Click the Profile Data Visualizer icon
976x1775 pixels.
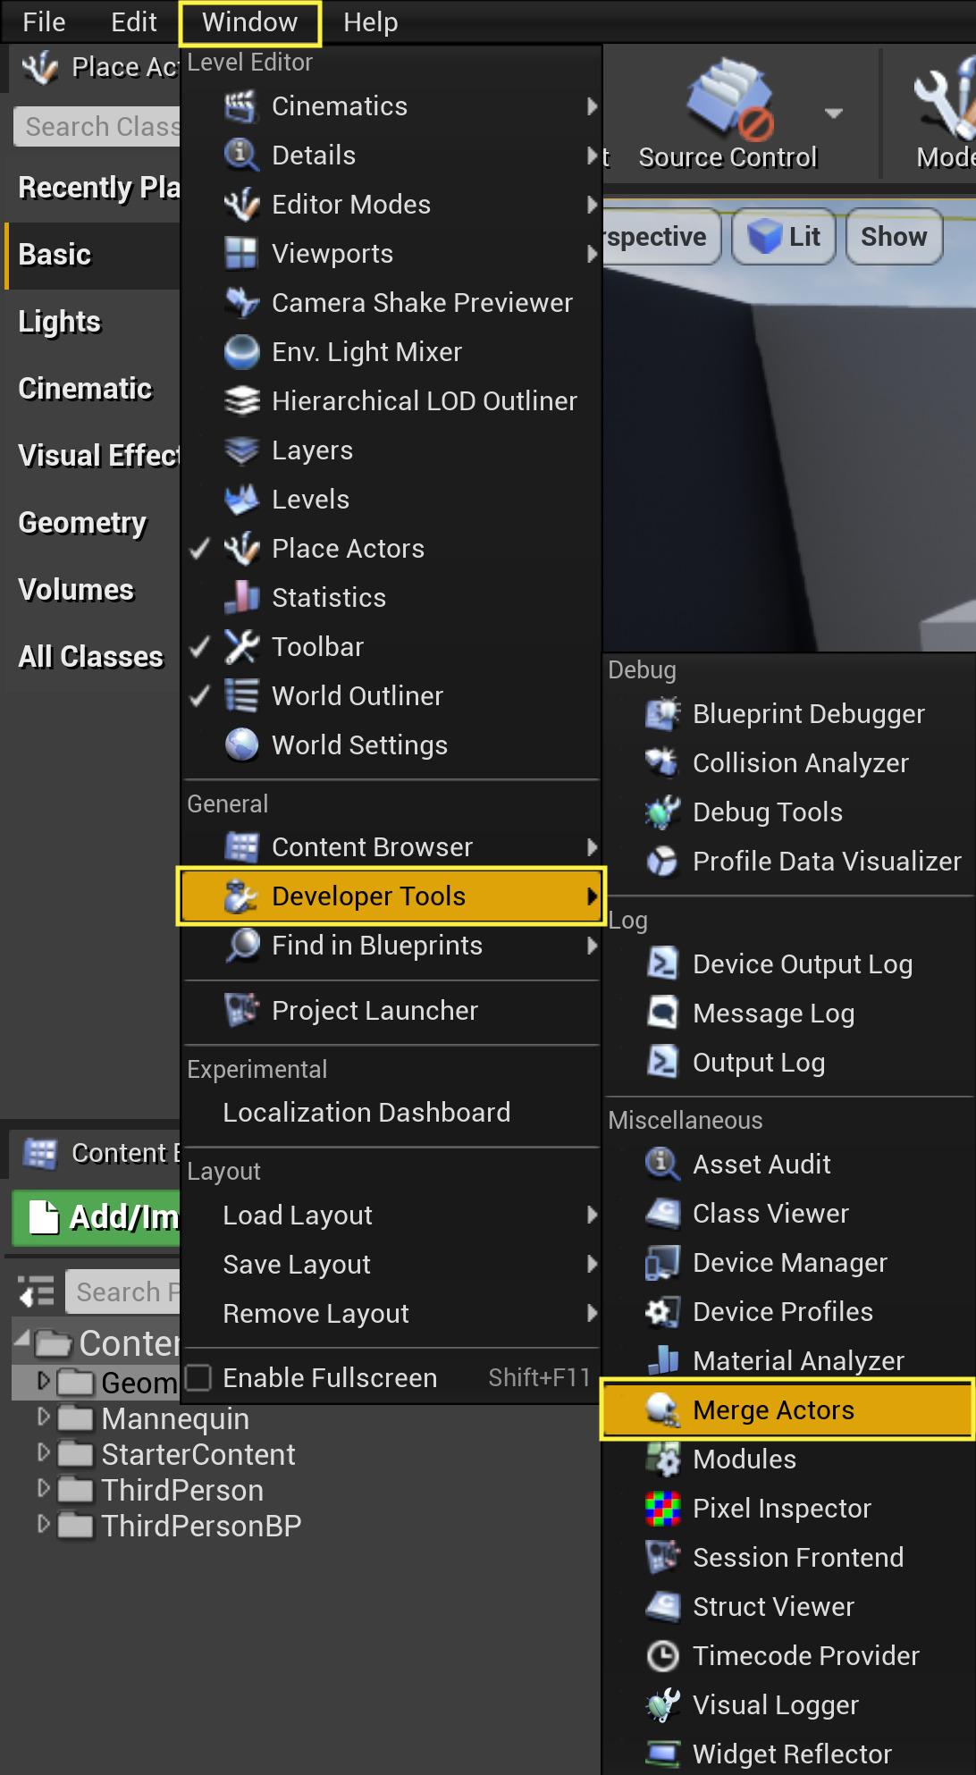coord(662,862)
